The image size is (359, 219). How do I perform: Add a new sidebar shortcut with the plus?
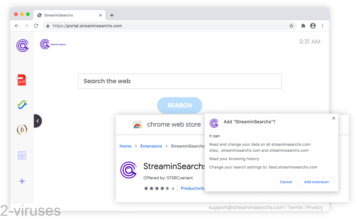pyautogui.click(x=22, y=181)
